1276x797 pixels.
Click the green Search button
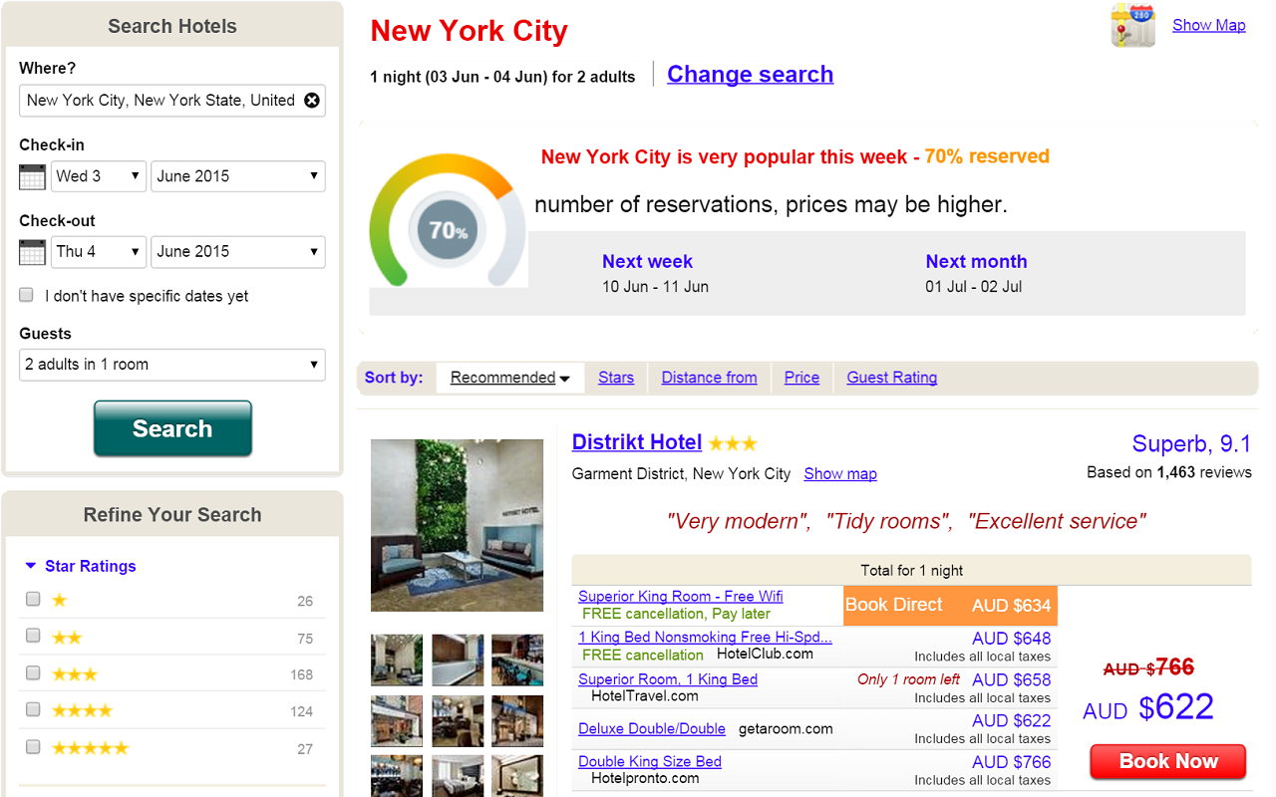[x=172, y=428]
